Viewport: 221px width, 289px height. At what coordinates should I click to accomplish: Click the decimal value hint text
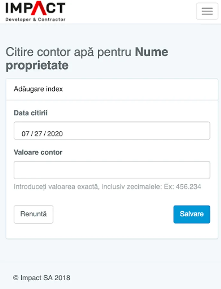[87, 187]
